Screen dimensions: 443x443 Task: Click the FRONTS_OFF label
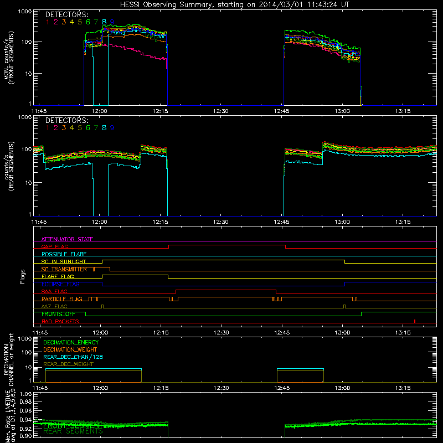tap(58, 314)
